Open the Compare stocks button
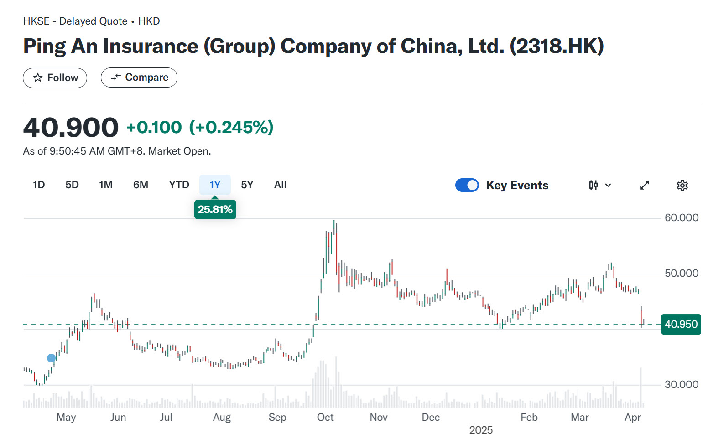Viewport: 703px width, 434px height. coord(139,77)
